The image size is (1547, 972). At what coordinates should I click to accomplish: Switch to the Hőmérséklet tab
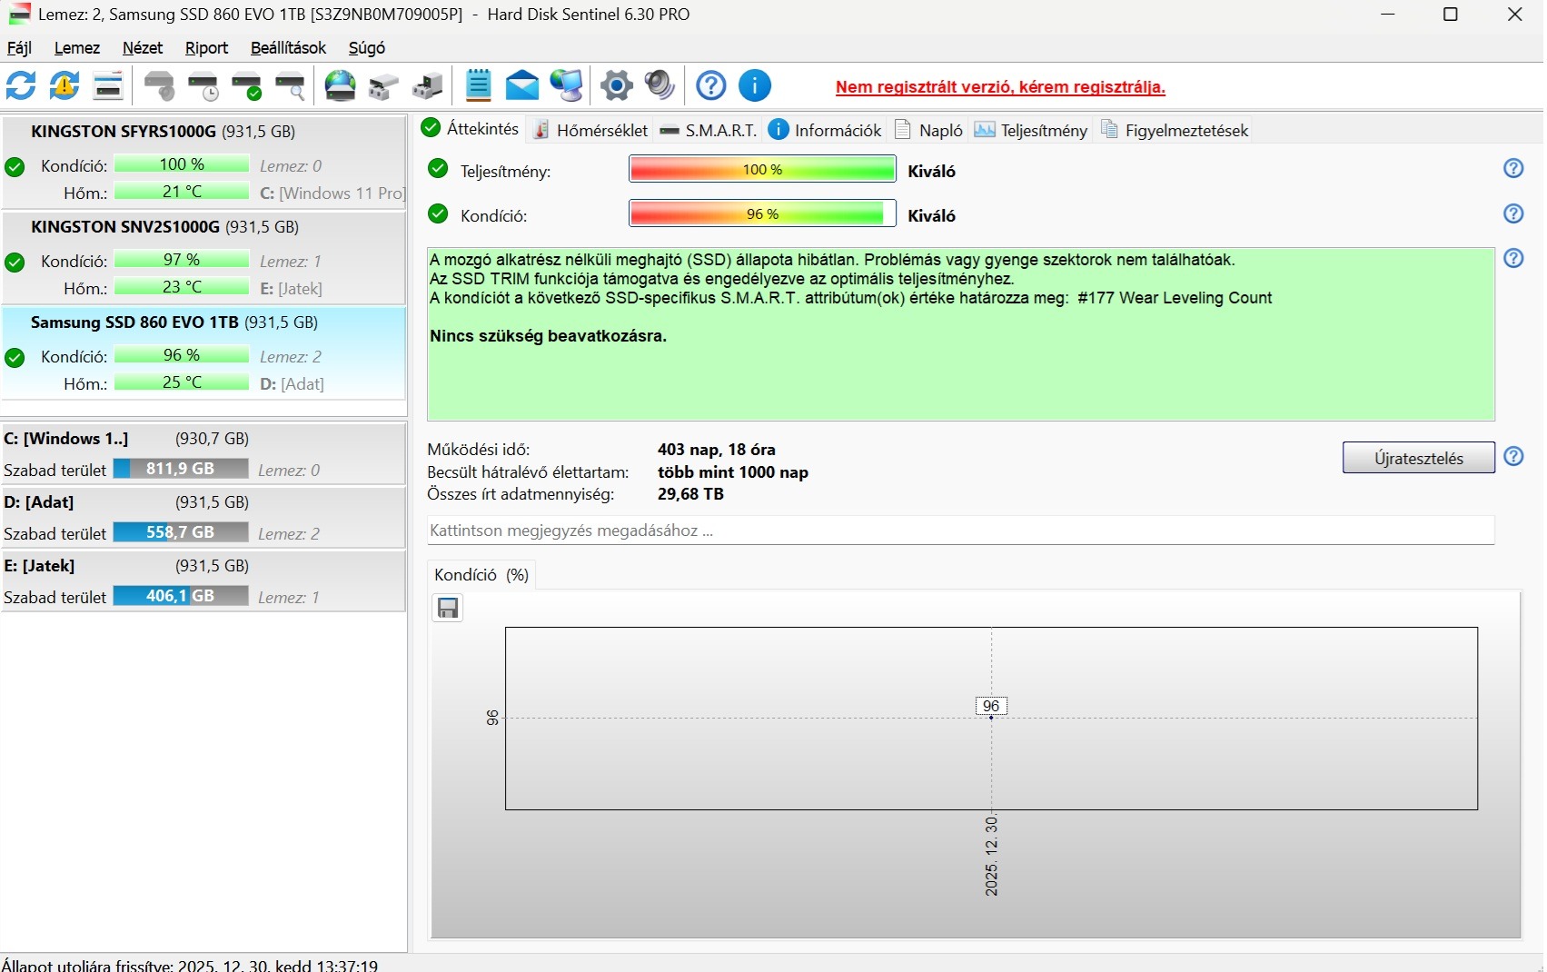590,130
